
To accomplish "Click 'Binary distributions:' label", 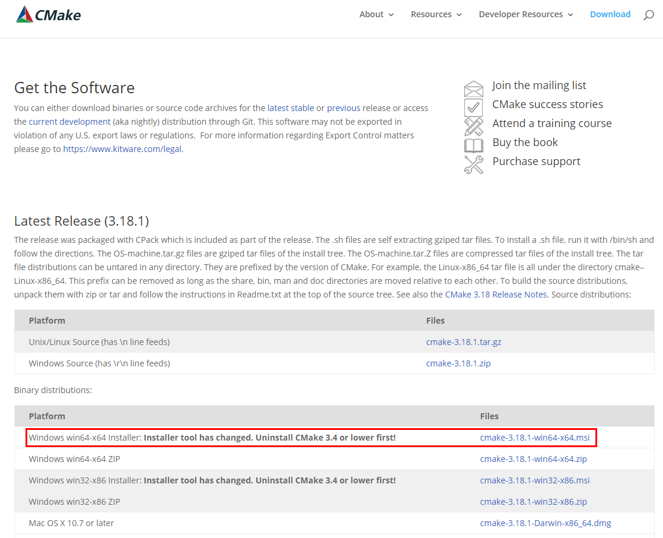I will 53,390.
